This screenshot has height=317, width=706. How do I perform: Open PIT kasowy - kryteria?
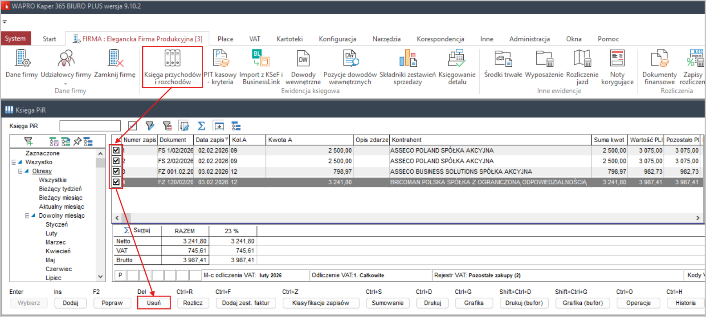(220, 67)
